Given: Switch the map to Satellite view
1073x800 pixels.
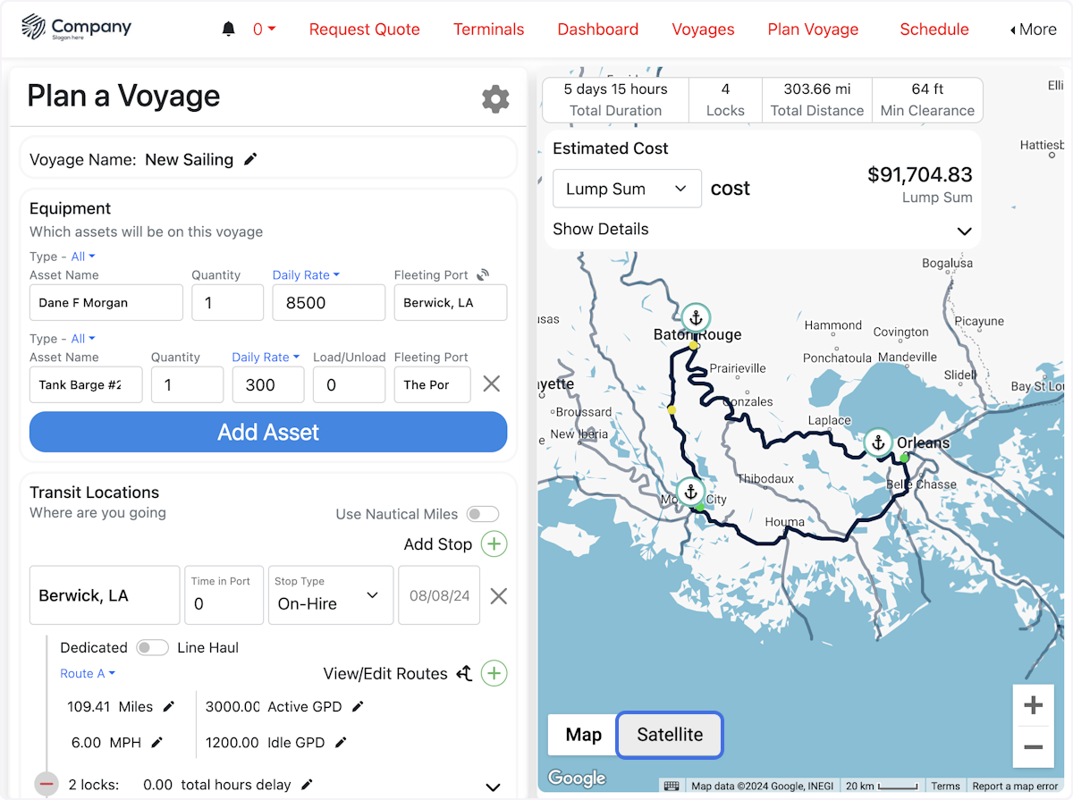Looking at the screenshot, I should coord(669,734).
